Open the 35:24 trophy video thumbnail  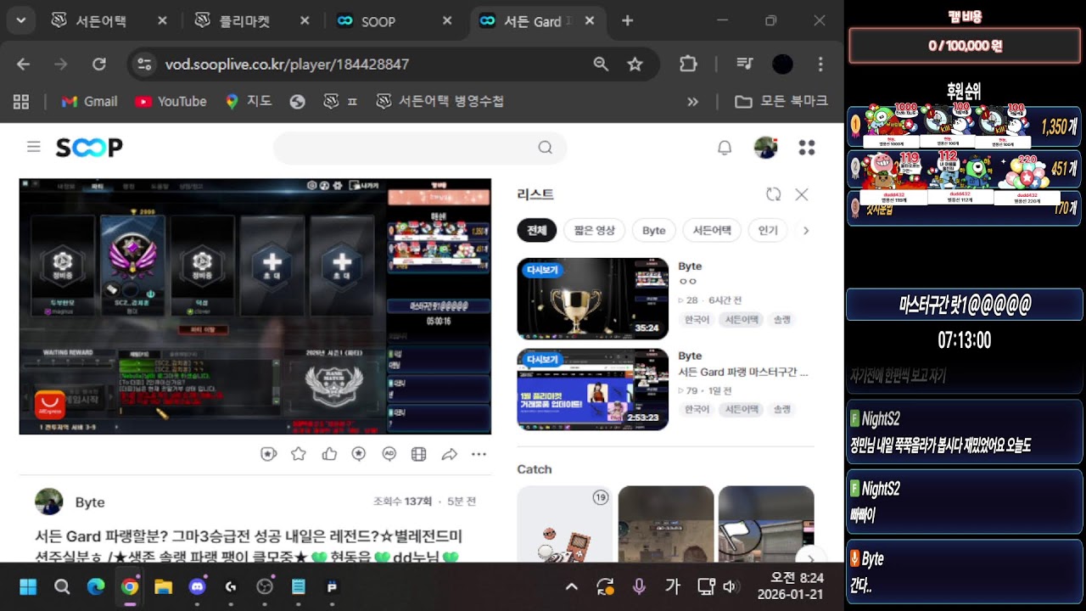pos(592,299)
